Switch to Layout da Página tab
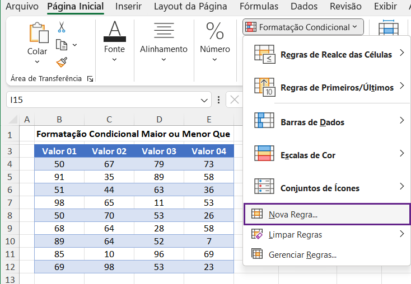Image resolution: width=411 pixels, height=284 pixels. (x=190, y=6)
